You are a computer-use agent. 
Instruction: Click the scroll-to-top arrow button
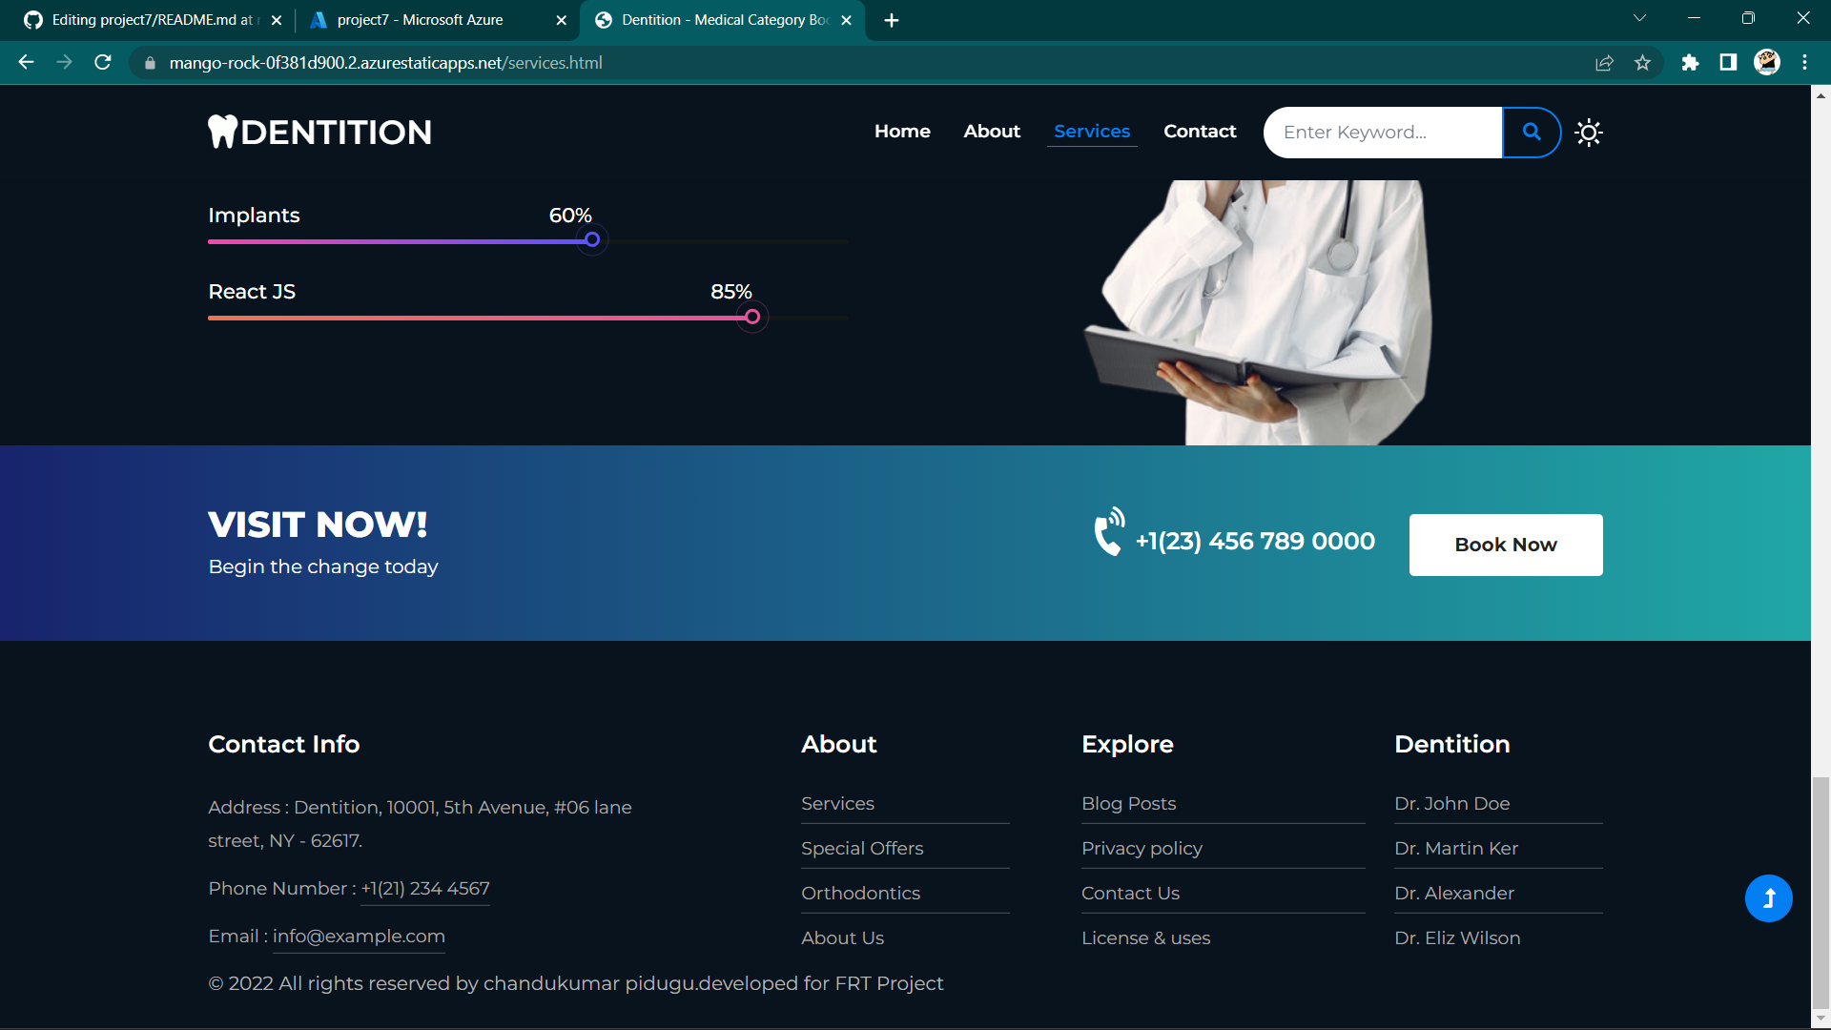point(1769,897)
